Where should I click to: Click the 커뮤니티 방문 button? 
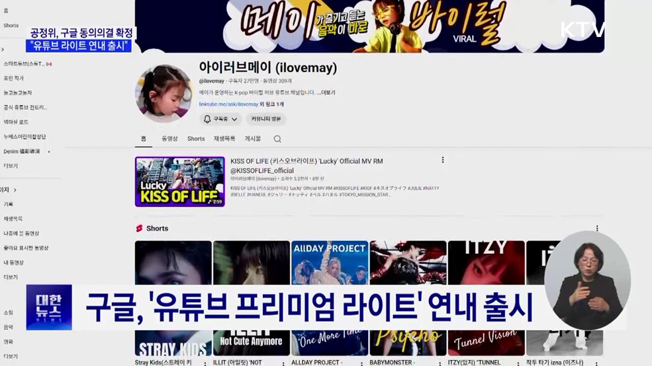click(x=266, y=119)
